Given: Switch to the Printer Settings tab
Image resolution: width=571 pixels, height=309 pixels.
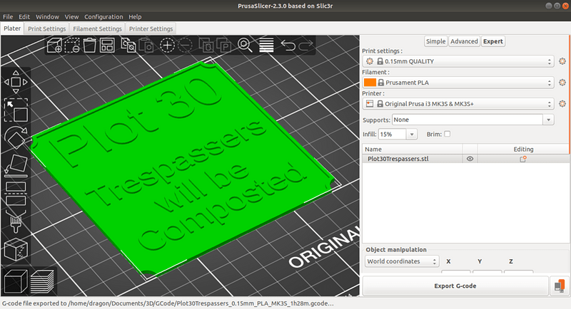Looking at the screenshot, I should pos(151,28).
